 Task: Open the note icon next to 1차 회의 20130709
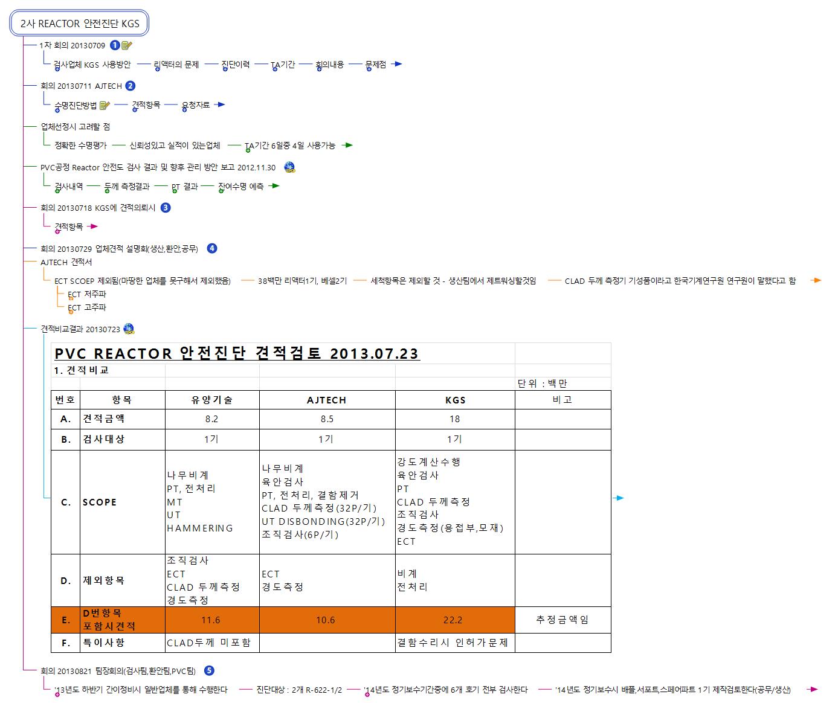pos(127,45)
